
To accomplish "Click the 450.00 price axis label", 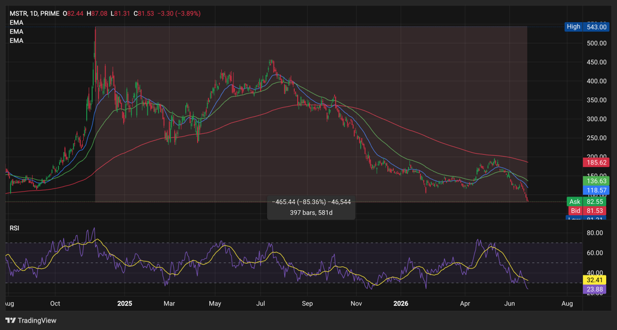I will [596, 62].
